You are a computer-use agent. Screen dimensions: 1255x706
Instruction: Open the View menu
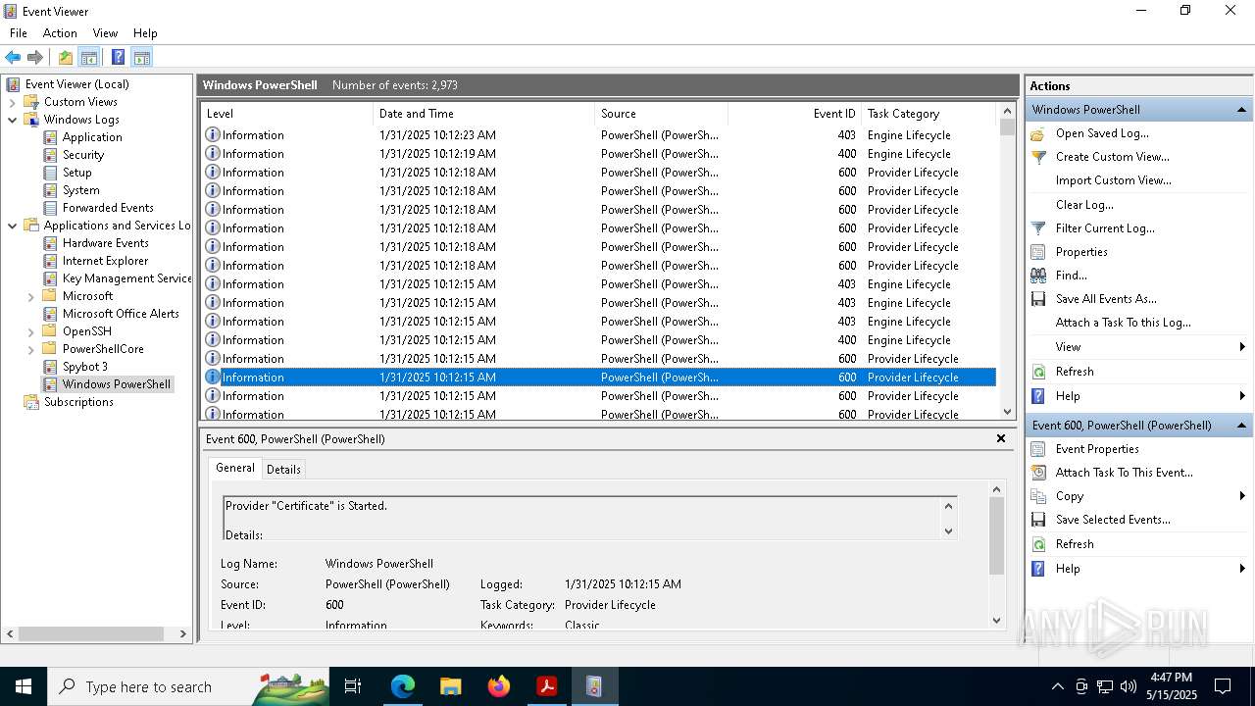coord(105,33)
